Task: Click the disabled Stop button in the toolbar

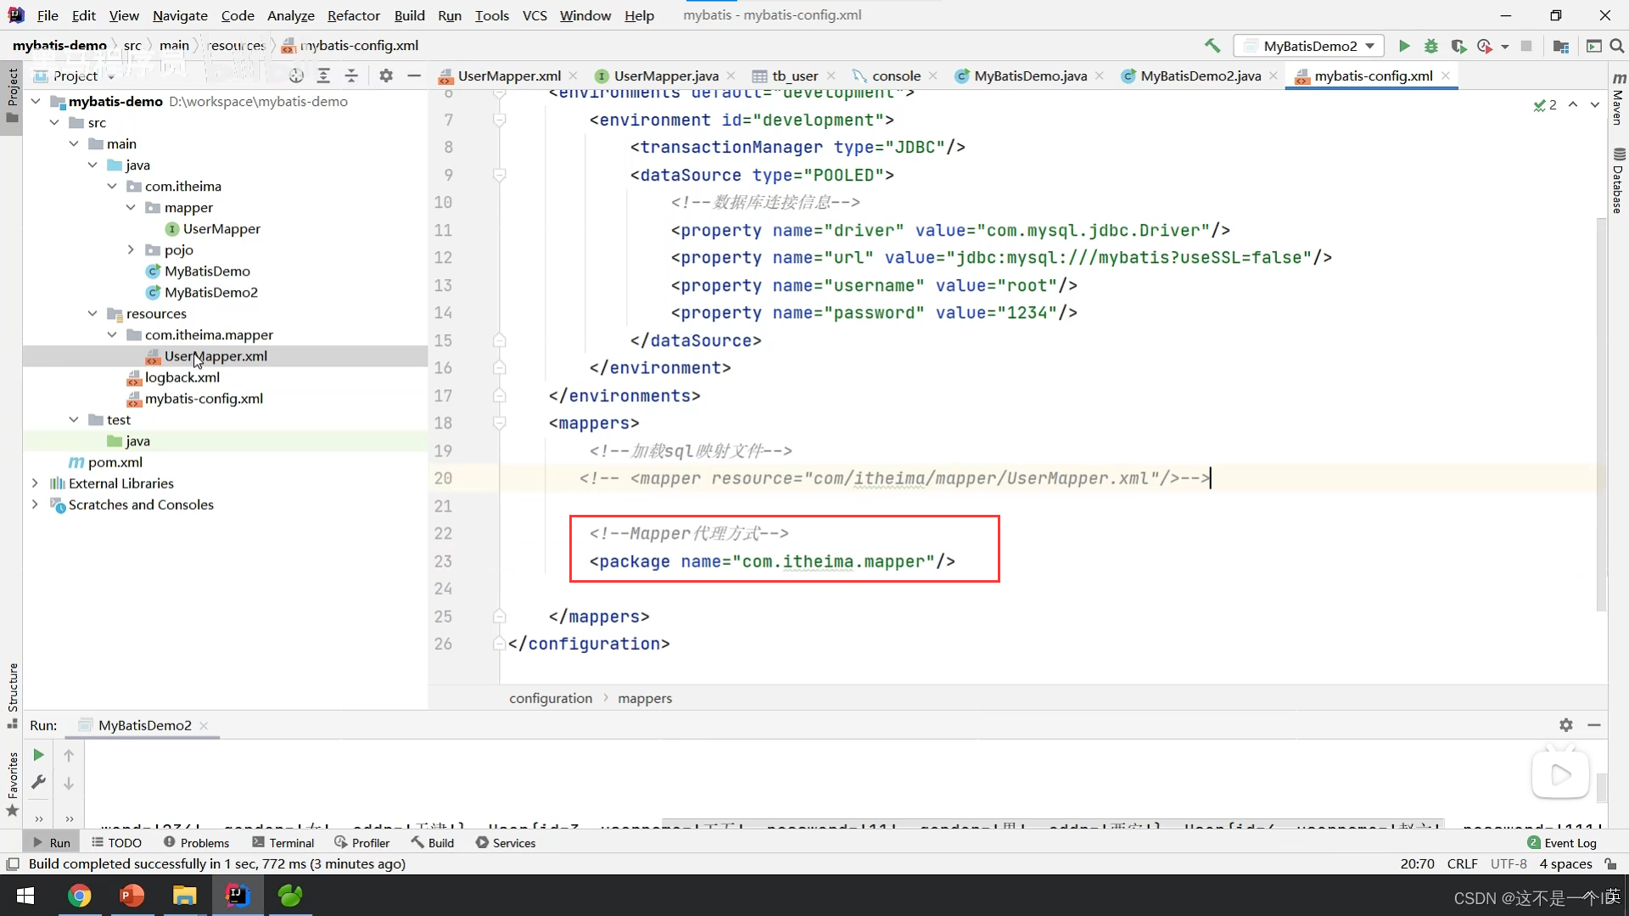Action: pos(1526,46)
